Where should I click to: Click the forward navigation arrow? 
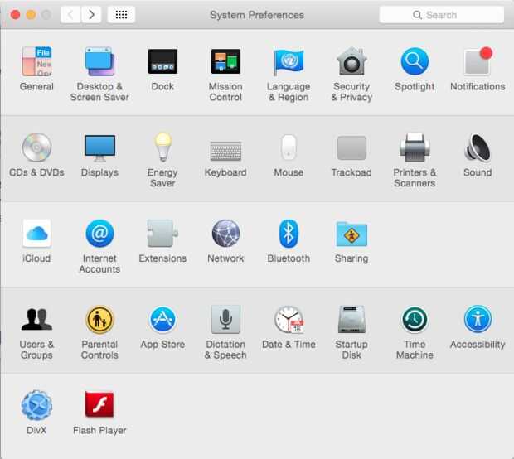(91, 14)
